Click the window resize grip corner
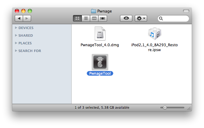This screenshot has width=204, height=128. pyautogui.click(x=189, y=108)
